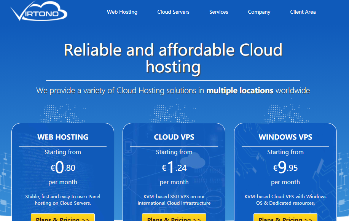The width and height of the screenshot is (349, 221).
Task: Select the WEB HOSTING card title
Action: pyautogui.click(x=63, y=137)
